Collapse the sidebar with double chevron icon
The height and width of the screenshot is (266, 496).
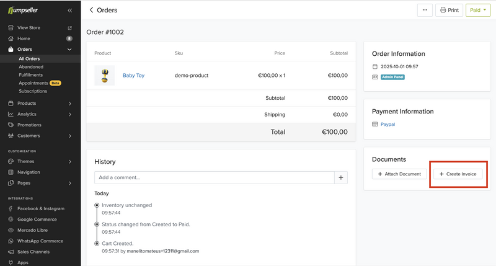(x=69, y=11)
